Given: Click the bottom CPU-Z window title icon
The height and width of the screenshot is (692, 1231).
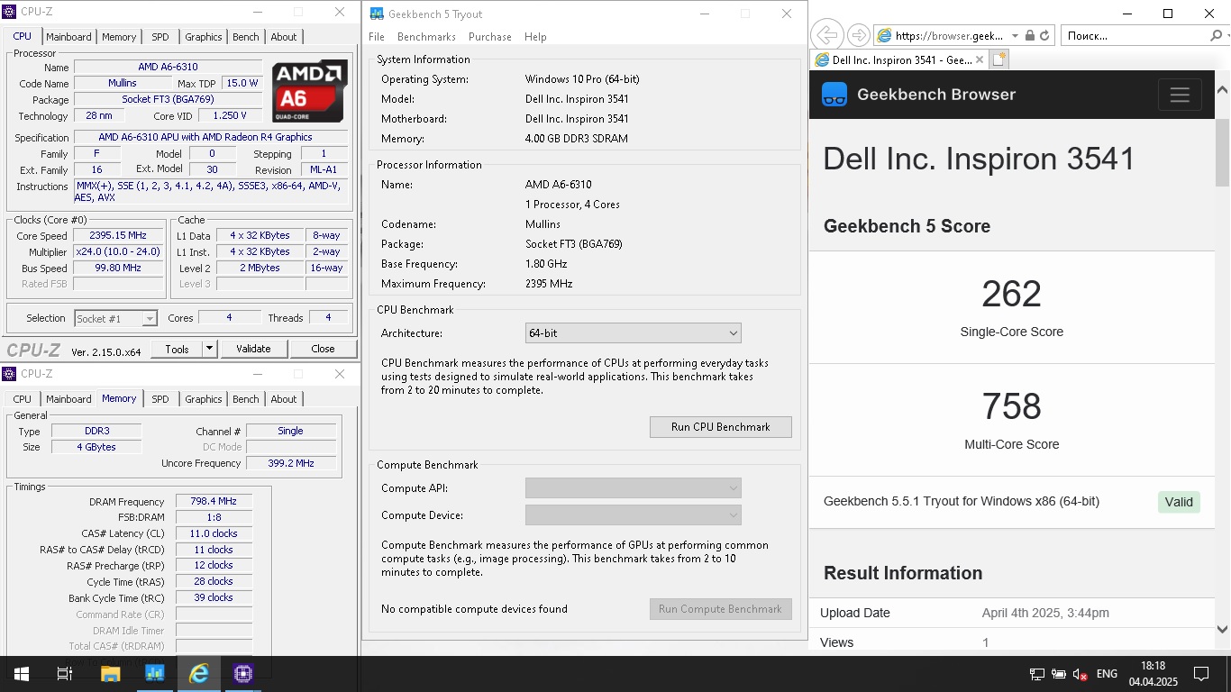Looking at the screenshot, I should click(10, 374).
